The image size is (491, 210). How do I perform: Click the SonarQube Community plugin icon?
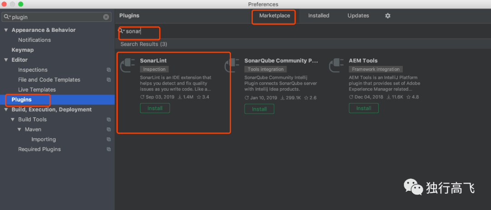click(x=232, y=65)
